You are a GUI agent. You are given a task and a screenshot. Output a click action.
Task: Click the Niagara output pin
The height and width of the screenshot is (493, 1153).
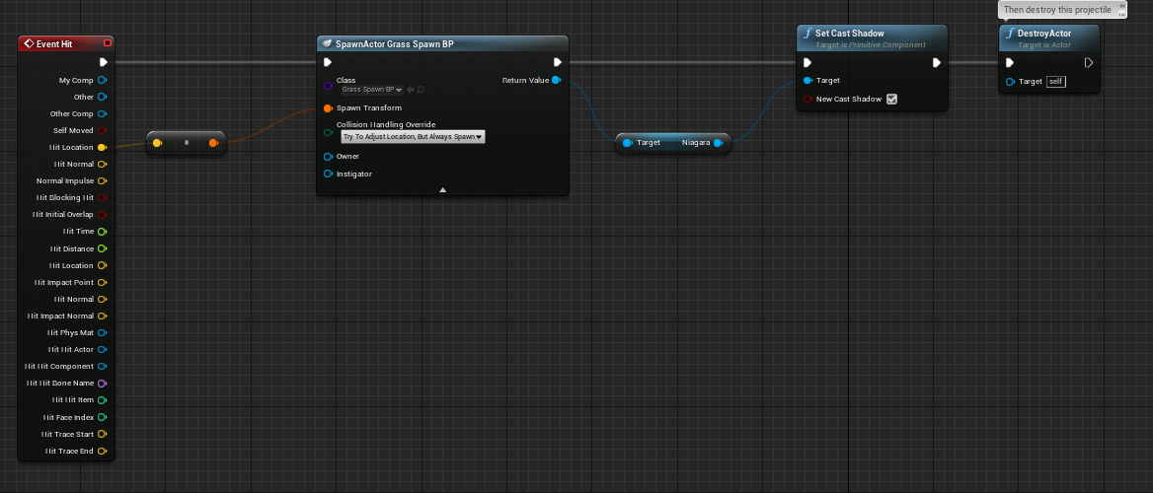coord(718,143)
